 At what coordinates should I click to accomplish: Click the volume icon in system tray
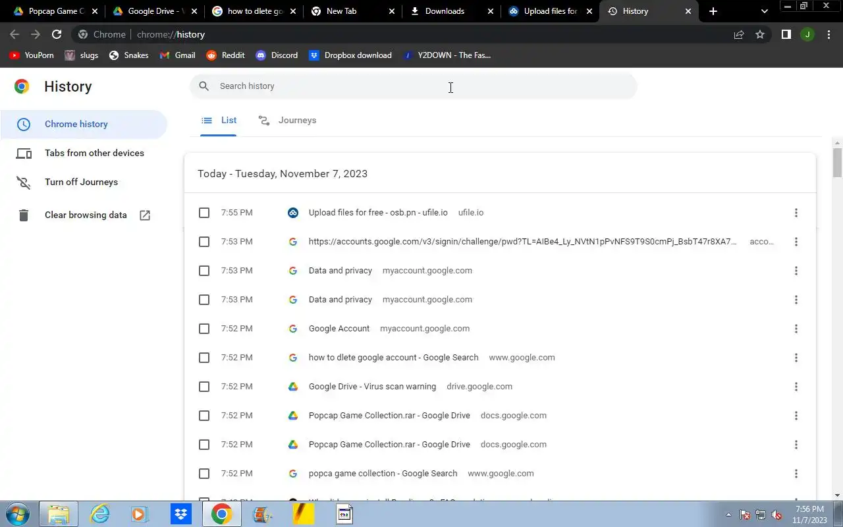[x=776, y=514]
